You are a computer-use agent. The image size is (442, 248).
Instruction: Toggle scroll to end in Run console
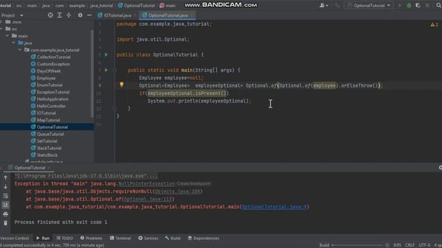pos(6,205)
